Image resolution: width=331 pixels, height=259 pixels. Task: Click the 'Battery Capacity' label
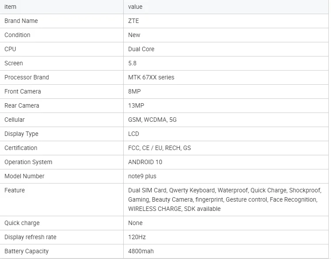click(x=27, y=251)
